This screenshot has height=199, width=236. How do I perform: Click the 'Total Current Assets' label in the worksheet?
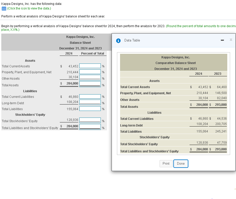click(x=16, y=66)
